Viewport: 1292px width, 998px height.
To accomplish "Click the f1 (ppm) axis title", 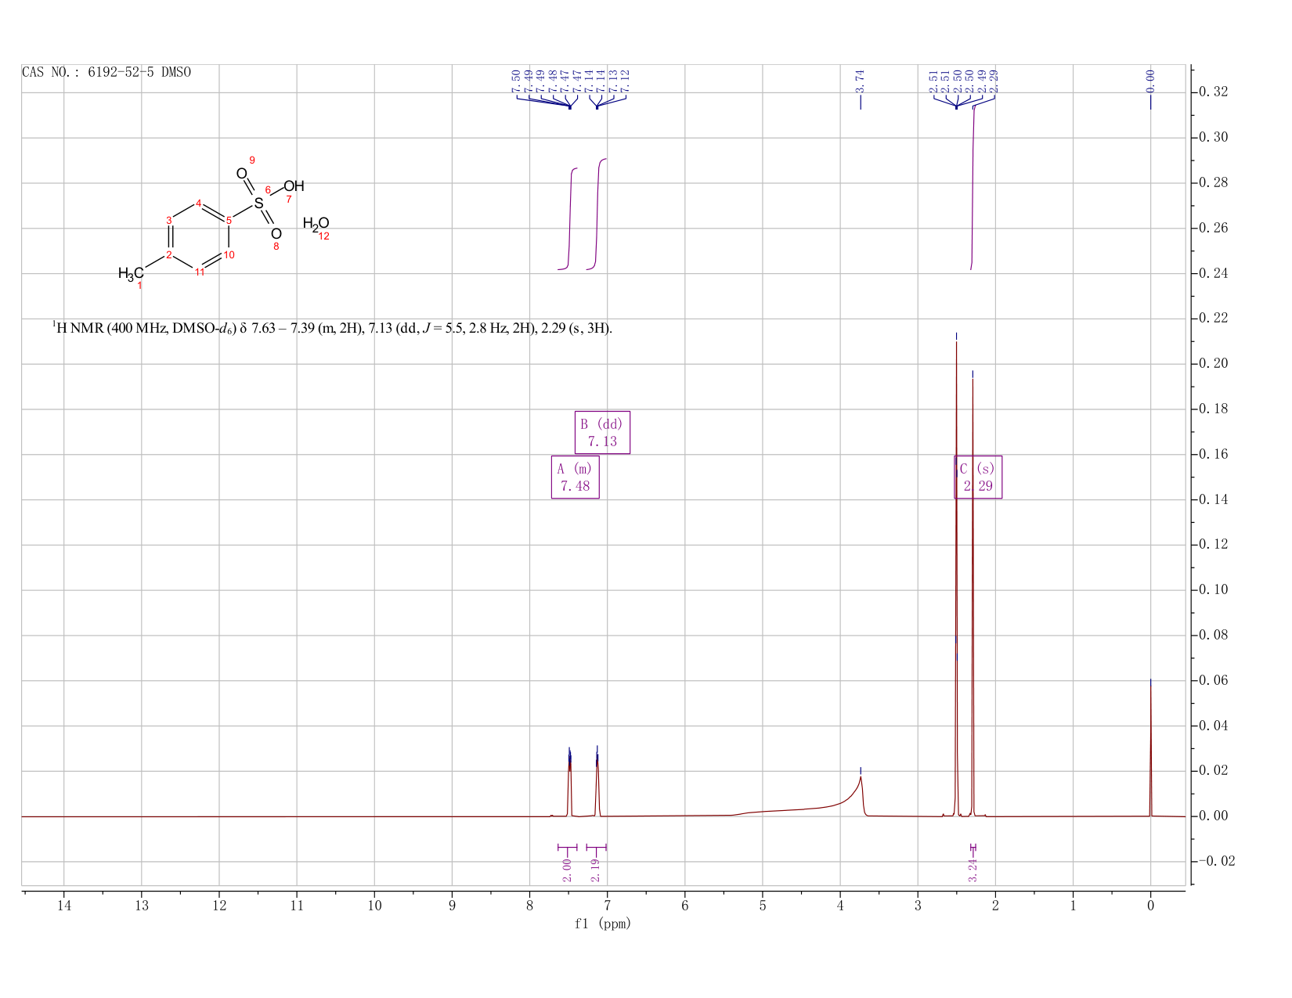I will click(603, 924).
